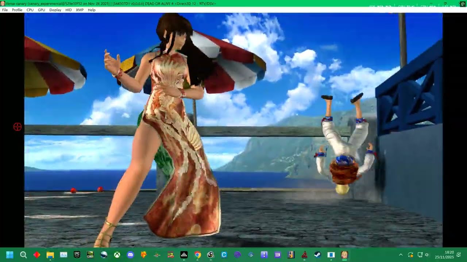Open the Help menu
Image resolution: width=467 pixels, height=262 pixels.
pos(92,10)
